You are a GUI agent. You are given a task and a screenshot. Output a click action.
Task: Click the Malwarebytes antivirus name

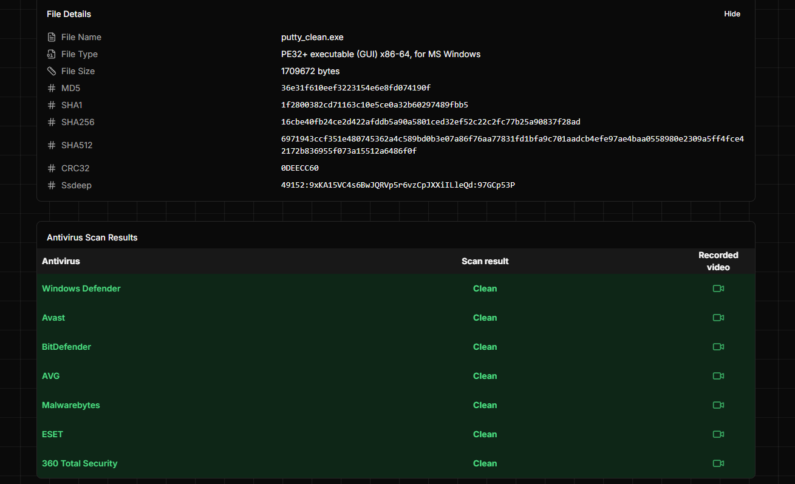pos(71,405)
